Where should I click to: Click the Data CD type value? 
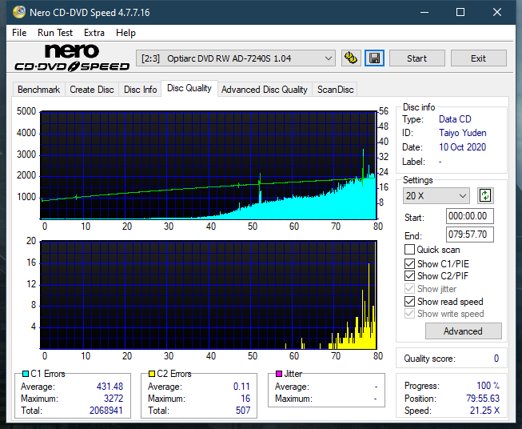pos(455,119)
